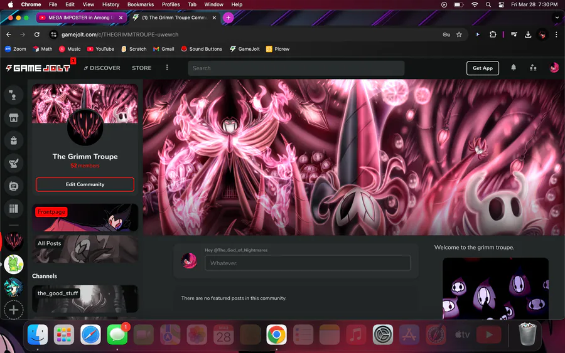Open the chat icon in the left sidebar

click(x=14, y=186)
